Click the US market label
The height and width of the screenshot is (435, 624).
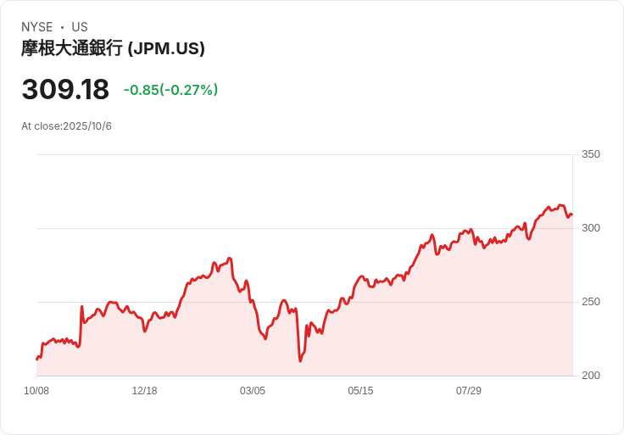pyautogui.click(x=80, y=27)
